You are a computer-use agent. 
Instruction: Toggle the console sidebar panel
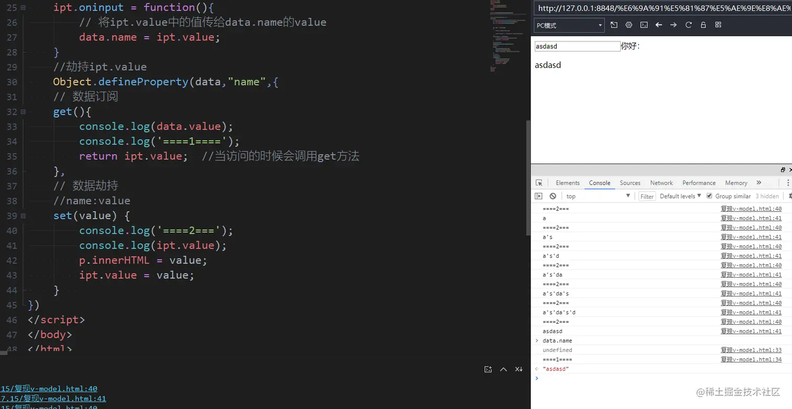tap(538, 196)
